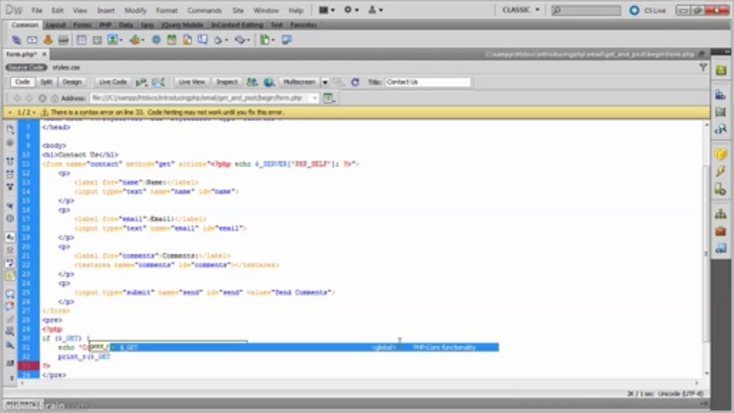This screenshot has width=734, height=413.
Task: Switch to the jQuery Mobile insert tab
Action: (182, 25)
